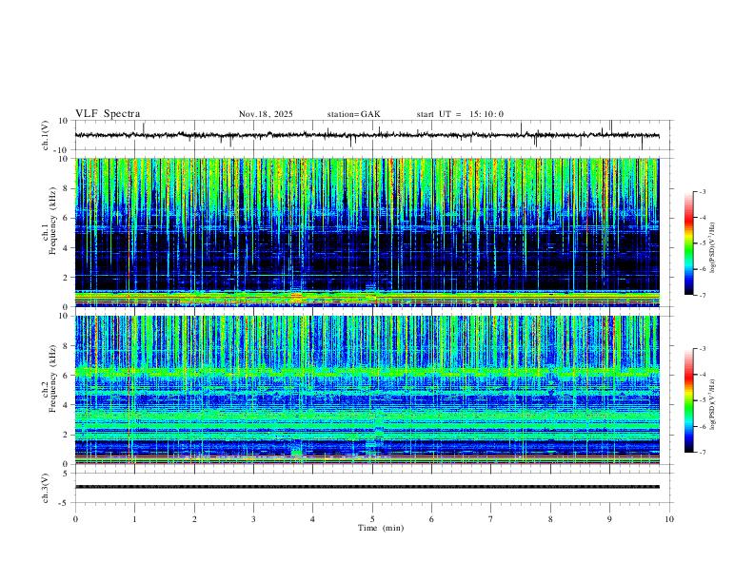
Task: Click the "Time (min)" x-axis label
Action: pos(381,528)
